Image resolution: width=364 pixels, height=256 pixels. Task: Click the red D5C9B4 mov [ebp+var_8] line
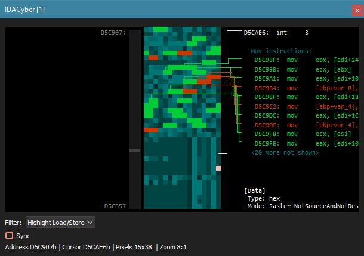(x=307, y=88)
